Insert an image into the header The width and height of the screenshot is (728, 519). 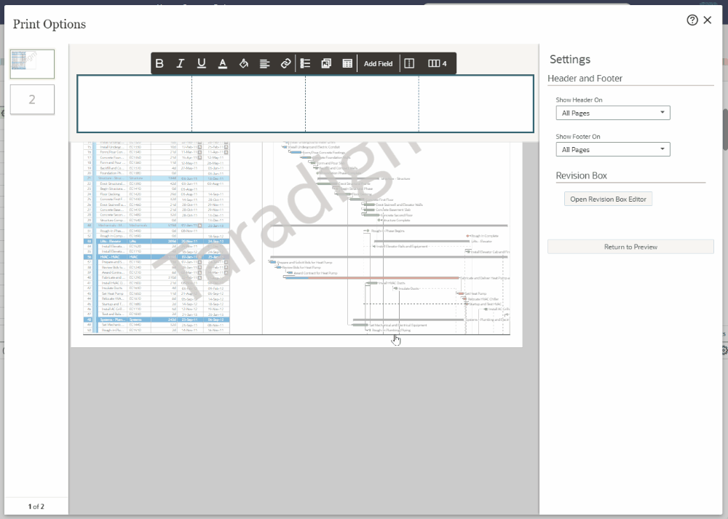[326, 63]
